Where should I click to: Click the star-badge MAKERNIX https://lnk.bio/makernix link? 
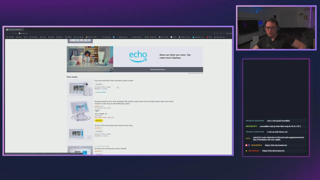click(x=273, y=151)
